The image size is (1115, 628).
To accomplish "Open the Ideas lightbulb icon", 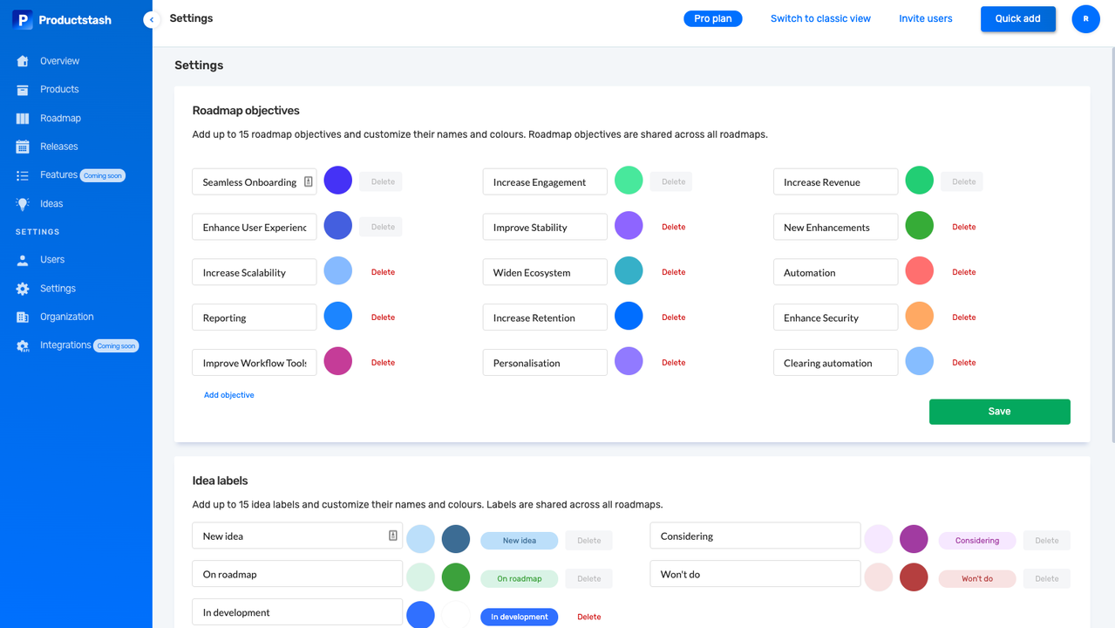I will tap(23, 204).
